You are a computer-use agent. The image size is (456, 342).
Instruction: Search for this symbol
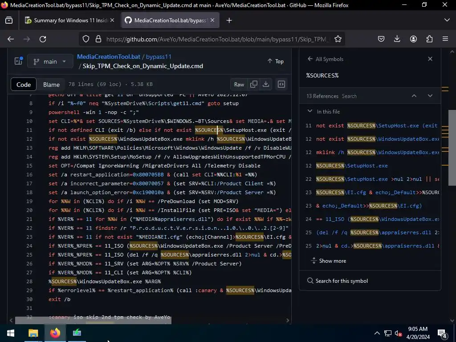click(x=338, y=281)
